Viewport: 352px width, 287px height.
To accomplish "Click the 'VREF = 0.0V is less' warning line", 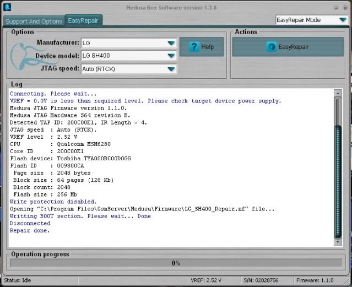I will tap(145, 101).
